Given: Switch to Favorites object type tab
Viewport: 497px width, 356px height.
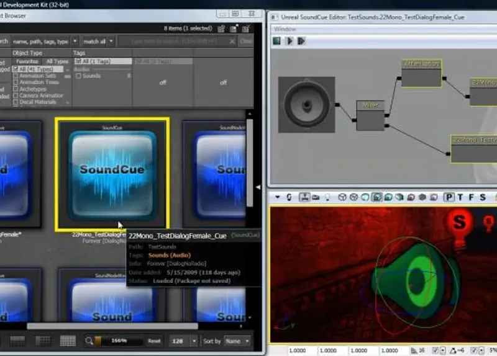Looking at the screenshot, I should click(x=27, y=61).
